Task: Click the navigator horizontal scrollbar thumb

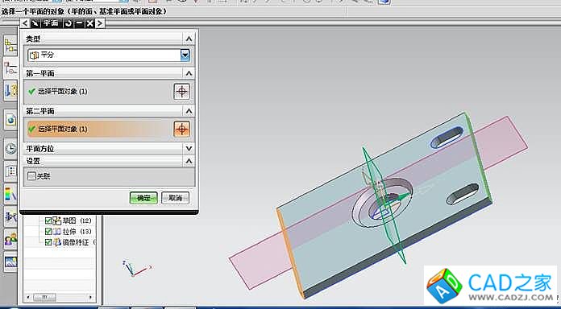Action: 44,297
